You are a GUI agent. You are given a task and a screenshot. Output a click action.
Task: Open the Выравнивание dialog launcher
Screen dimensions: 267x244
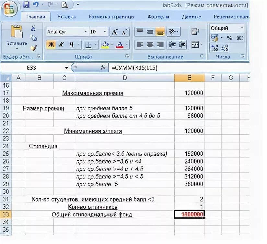pos(202,56)
